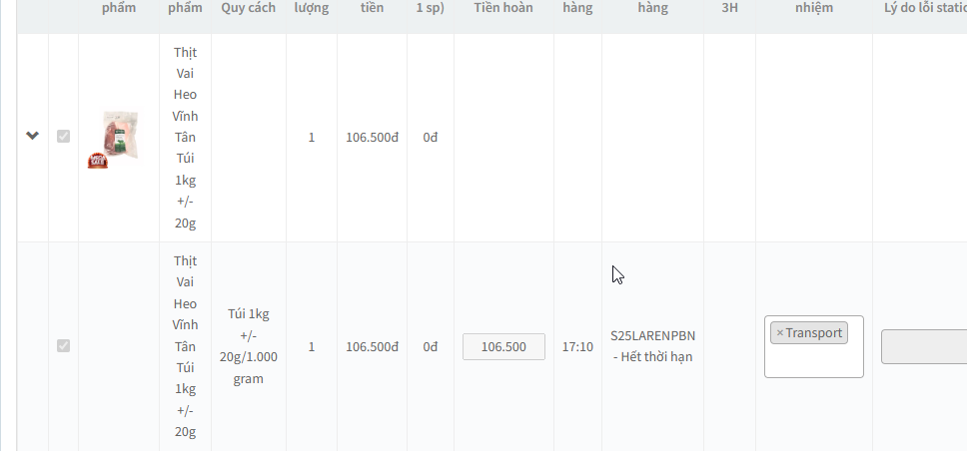Toggle checkbox of the second product row
The image size is (967, 451).
(64, 345)
